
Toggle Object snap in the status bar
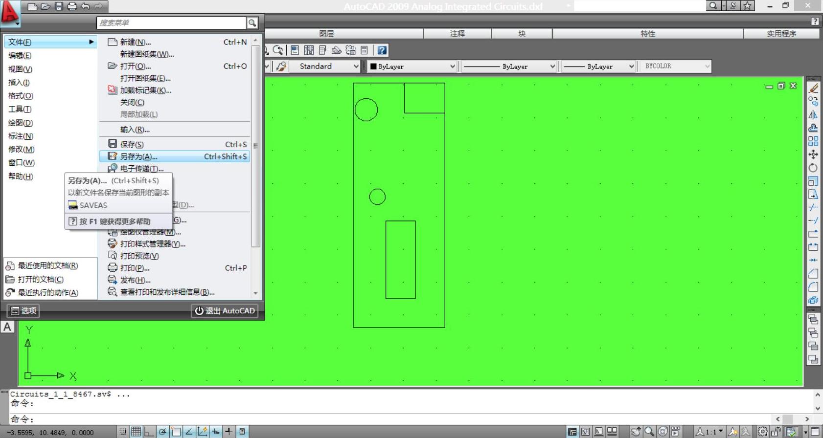176,432
